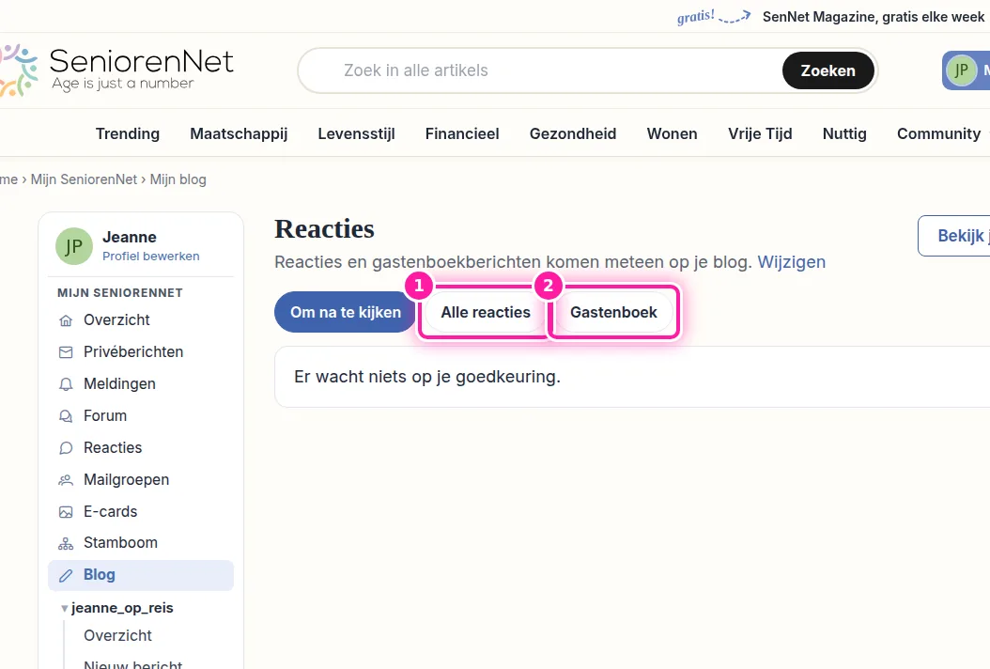Open the Gezondheid menu
Viewport: 990px width, 669px height.
[573, 134]
